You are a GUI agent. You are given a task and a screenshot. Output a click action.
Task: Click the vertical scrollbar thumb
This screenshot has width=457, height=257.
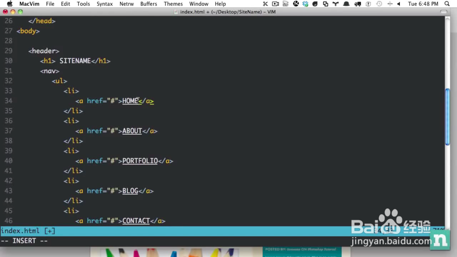(447, 116)
